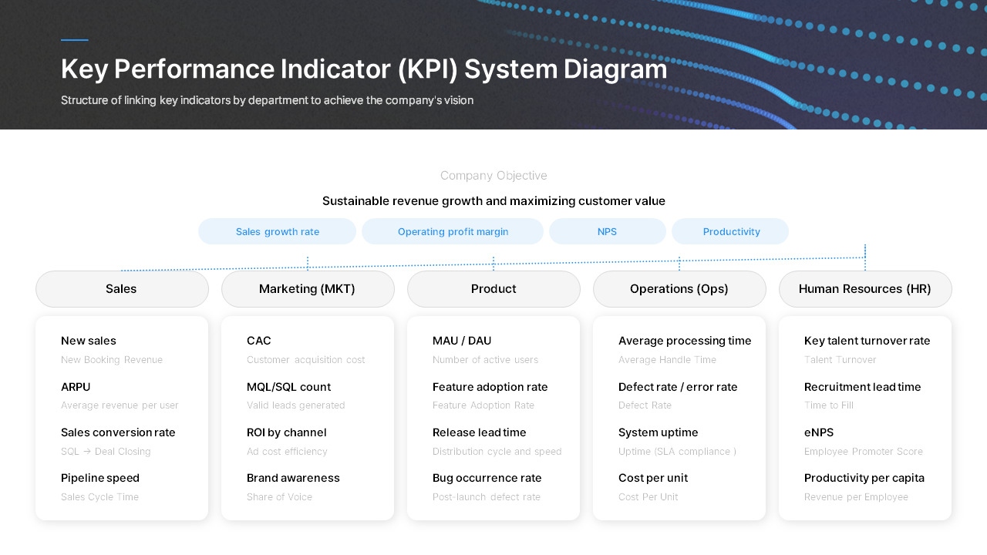
Task: Select the Sales growth rate pill
Action: tap(277, 231)
